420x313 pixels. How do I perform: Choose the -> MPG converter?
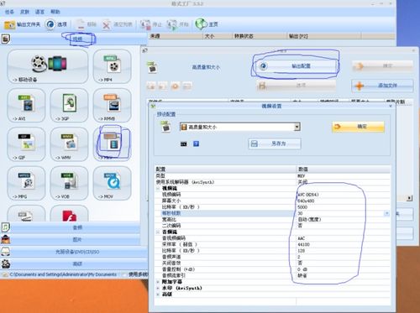coord(26,183)
